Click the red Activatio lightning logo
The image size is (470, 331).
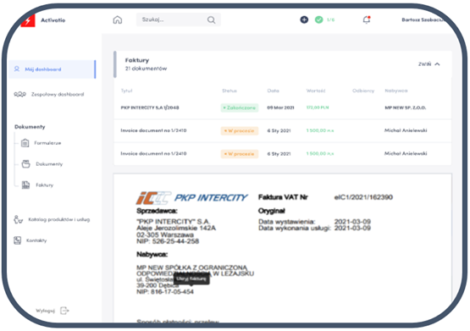tap(28, 20)
